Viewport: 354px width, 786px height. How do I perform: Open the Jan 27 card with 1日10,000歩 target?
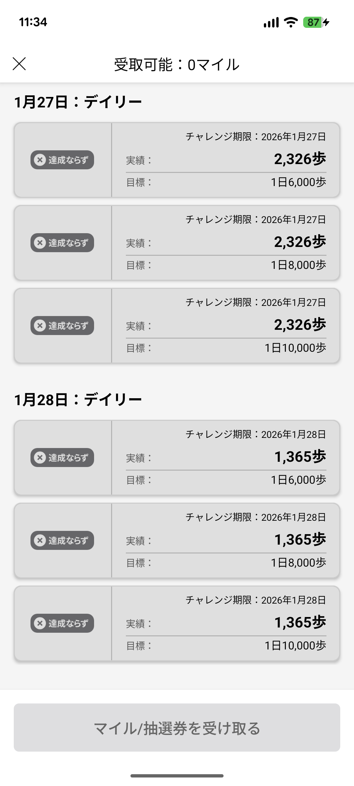177,326
